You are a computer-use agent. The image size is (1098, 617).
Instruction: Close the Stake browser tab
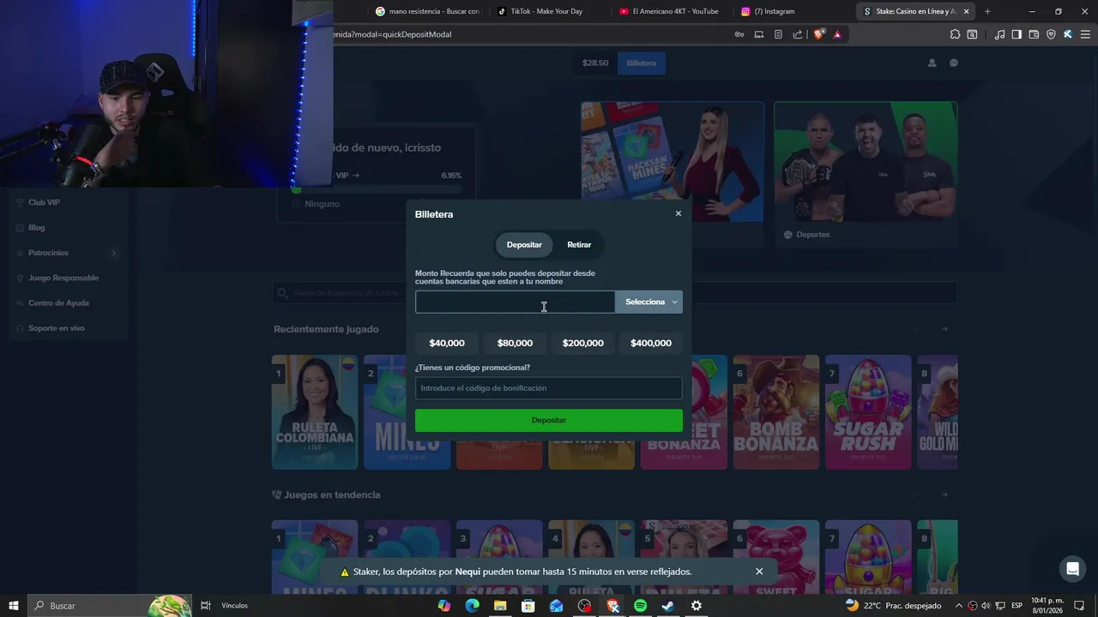pyautogui.click(x=967, y=11)
